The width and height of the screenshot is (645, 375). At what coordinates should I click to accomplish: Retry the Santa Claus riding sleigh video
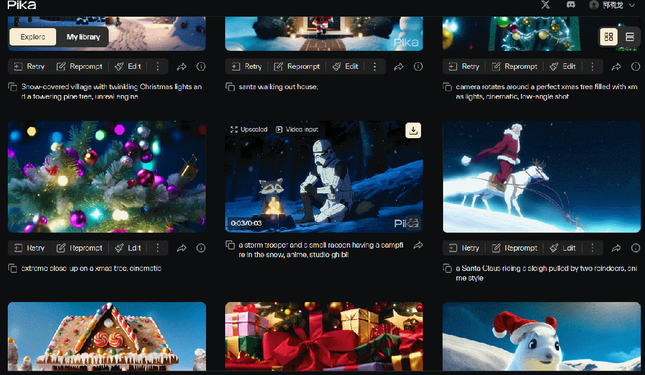point(464,248)
